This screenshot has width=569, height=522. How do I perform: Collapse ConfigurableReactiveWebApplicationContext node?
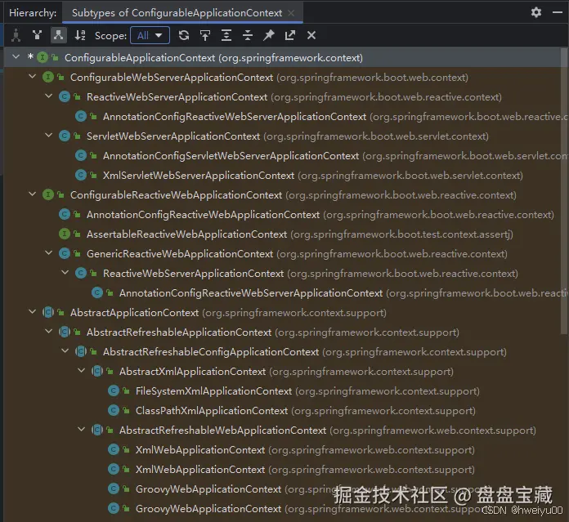33,194
